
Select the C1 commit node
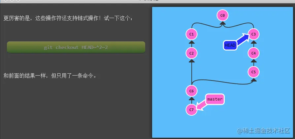click(191, 34)
